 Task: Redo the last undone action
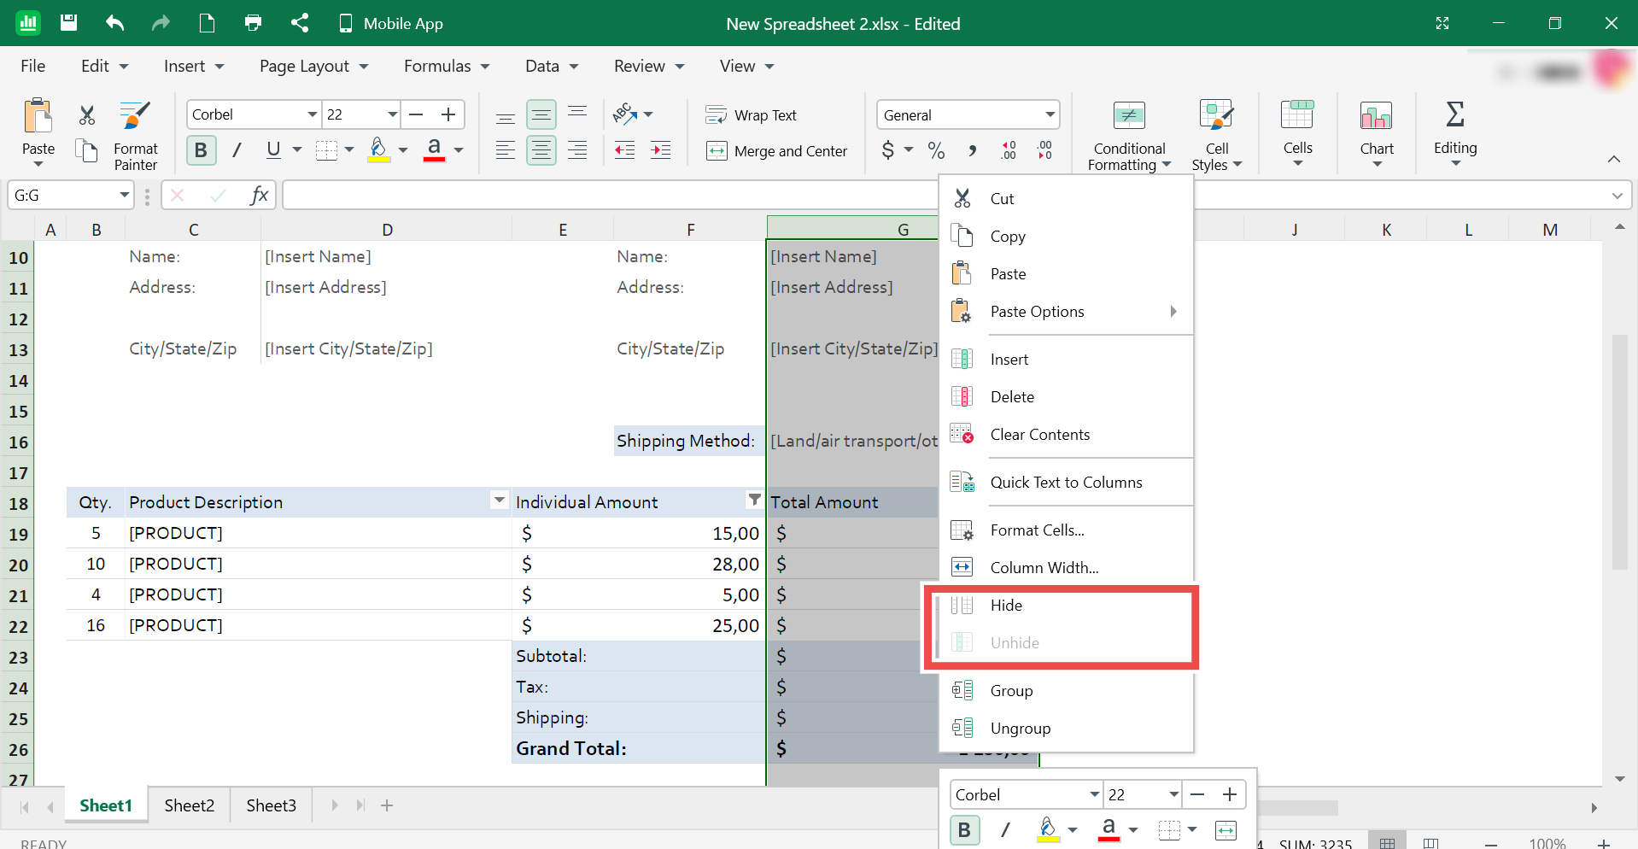(161, 23)
